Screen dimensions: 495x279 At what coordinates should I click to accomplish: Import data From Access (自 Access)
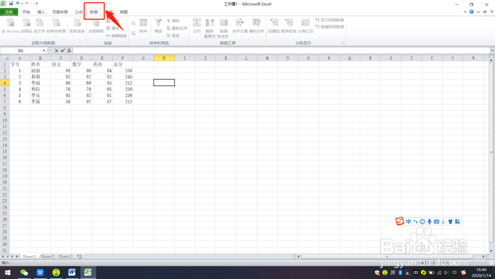pyautogui.click(x=10, y=26)
